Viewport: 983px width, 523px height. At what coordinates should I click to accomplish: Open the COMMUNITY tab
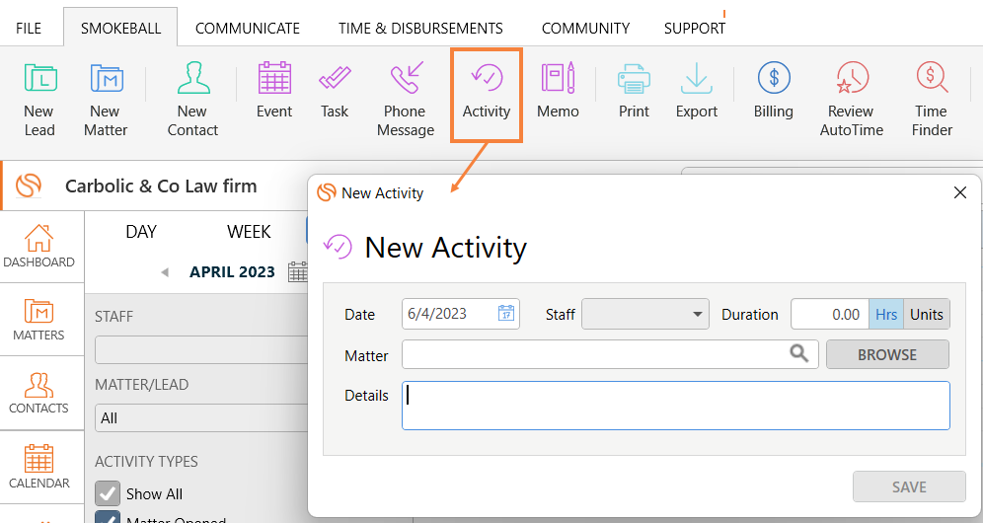tap(585, 29)
